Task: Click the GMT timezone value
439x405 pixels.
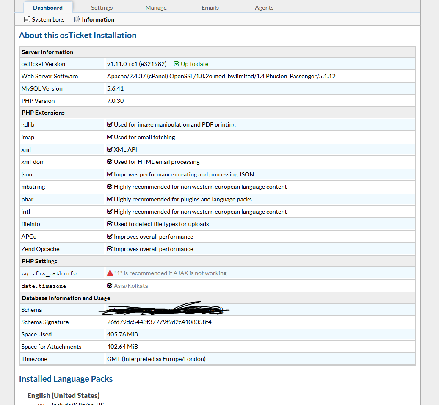Action: point(156,359)
